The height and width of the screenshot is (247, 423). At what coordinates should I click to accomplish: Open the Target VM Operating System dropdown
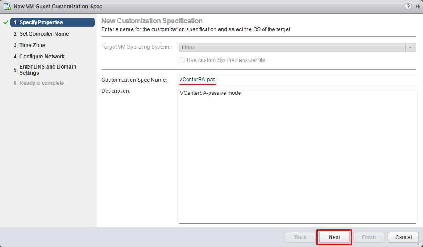point(297,47)
